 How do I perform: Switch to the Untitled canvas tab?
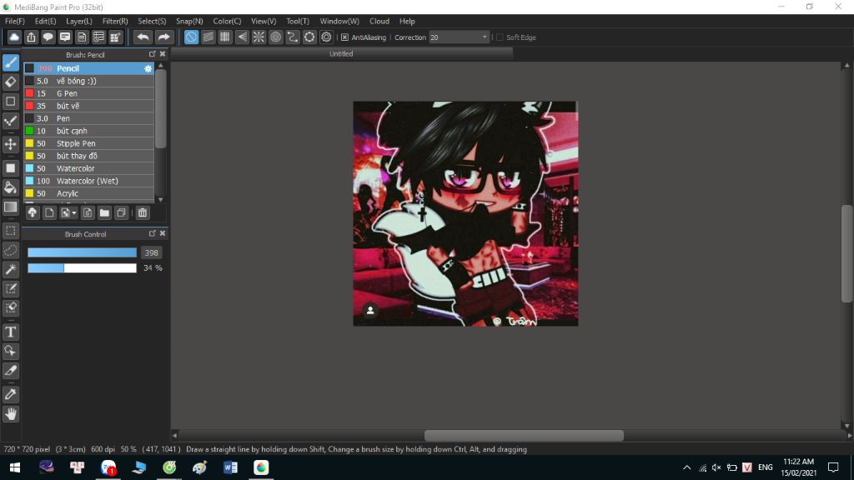coord(341,54)
